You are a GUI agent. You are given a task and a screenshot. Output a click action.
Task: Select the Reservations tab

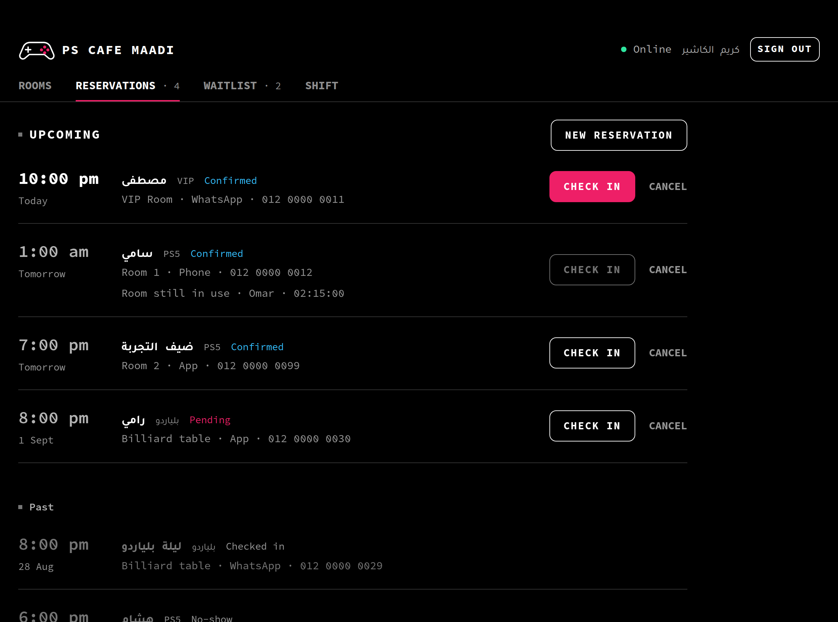click(x=128, y=86)
